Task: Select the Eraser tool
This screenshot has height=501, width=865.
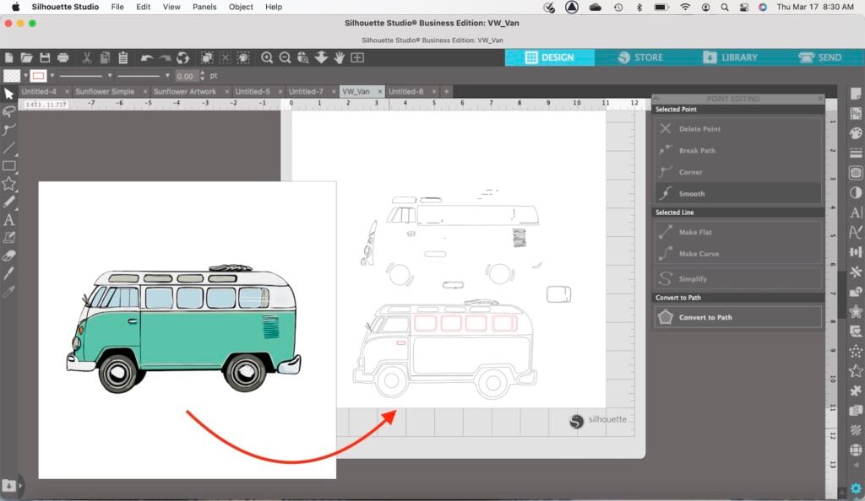Action: (8, 256)
